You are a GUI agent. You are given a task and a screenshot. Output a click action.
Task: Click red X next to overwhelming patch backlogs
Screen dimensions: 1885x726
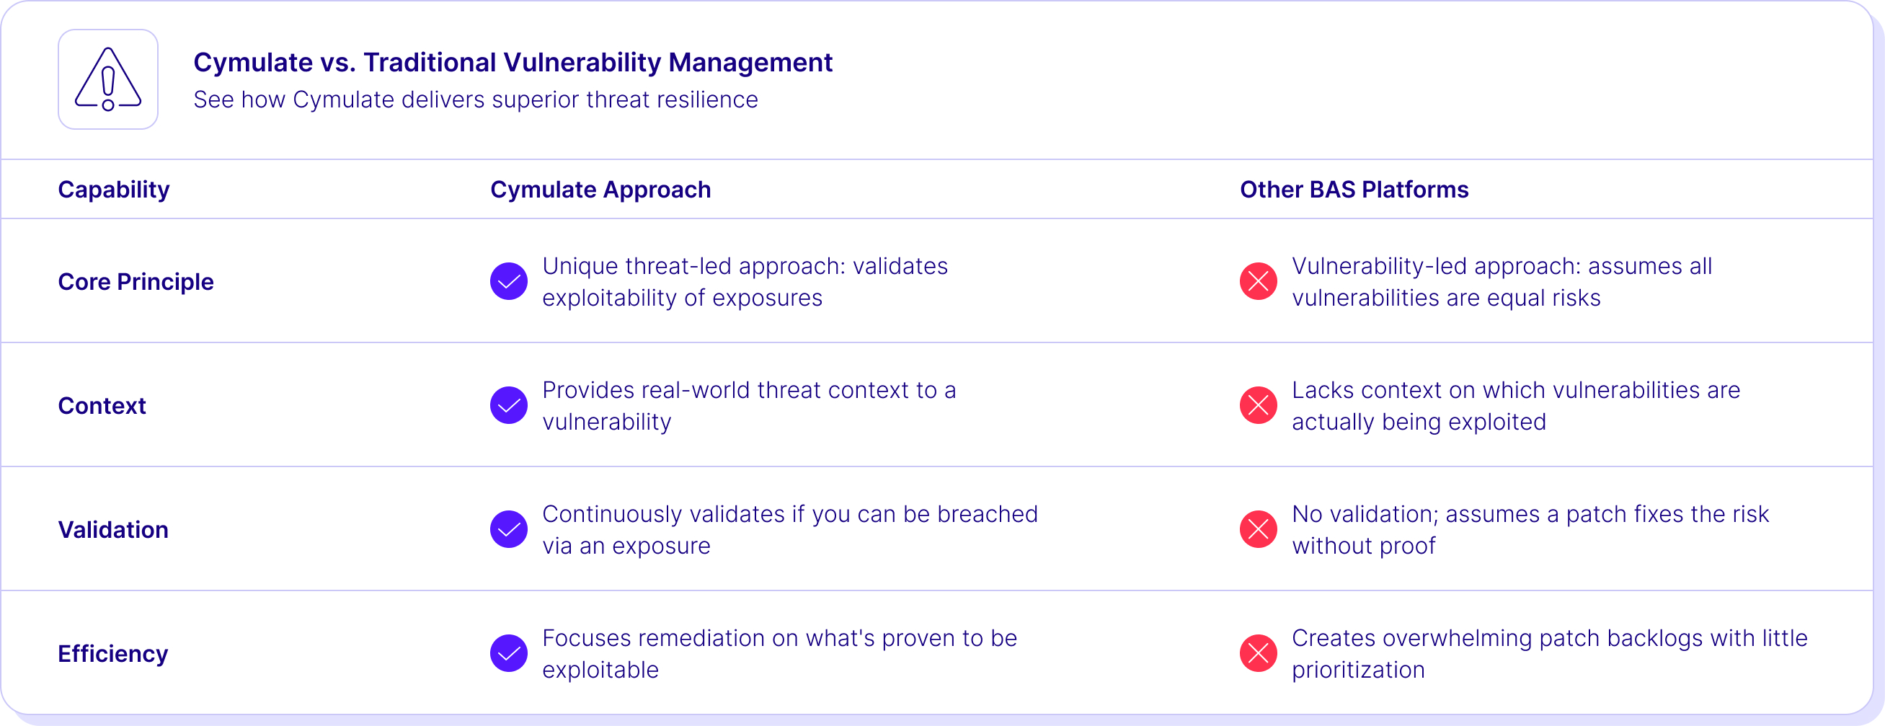click(1258, 652)
